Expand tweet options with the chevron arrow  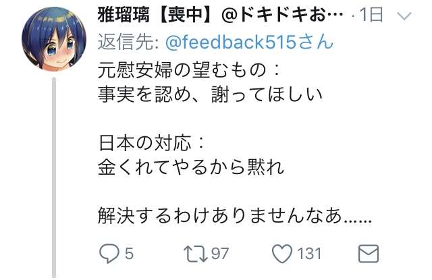404,16
